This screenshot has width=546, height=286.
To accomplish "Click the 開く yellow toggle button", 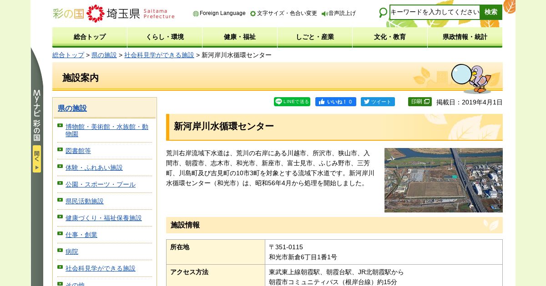I will pos(37,159).
